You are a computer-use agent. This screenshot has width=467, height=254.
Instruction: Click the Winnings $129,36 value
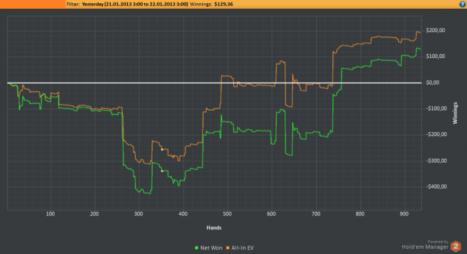(x=223, y=4)
